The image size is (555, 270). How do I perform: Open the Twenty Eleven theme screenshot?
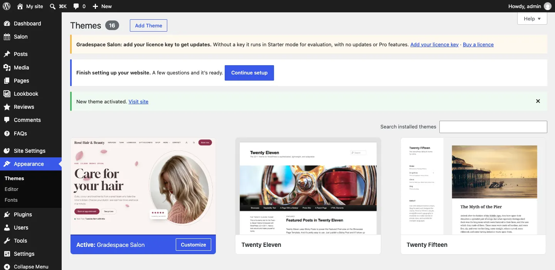click(308, 186)
